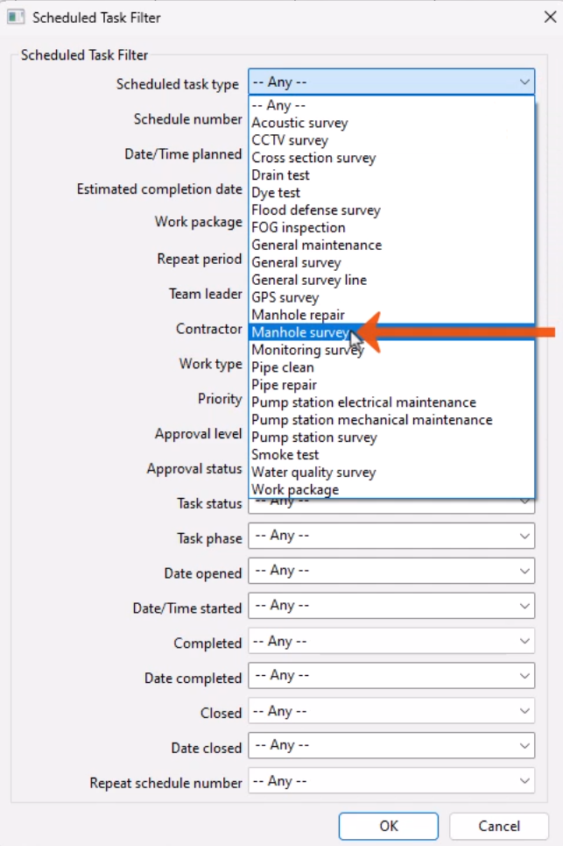Click the Cancel button

(499, 825)
